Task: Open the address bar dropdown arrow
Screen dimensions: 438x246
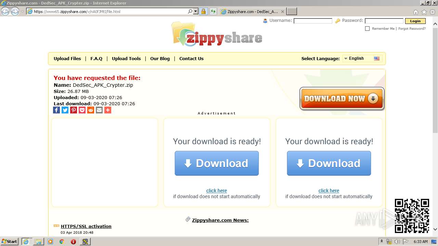Action: click(x=196, y=11)
